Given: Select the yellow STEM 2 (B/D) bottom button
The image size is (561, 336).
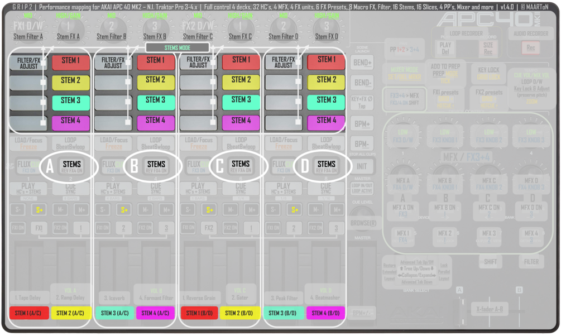Looking at the screenshot, I should 239,313.
